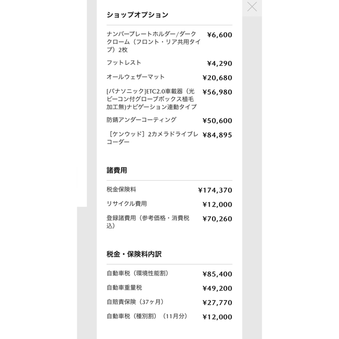Select the フットレスト option item

pyautogui.click(x=169, y=63)
